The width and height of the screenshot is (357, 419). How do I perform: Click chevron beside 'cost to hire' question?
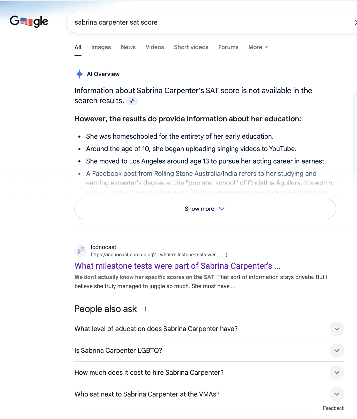(x=337, y=373)
